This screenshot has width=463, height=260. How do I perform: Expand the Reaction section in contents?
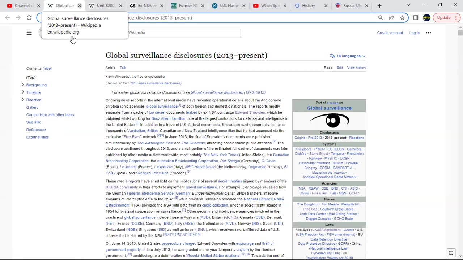click(x=23, y=100)
